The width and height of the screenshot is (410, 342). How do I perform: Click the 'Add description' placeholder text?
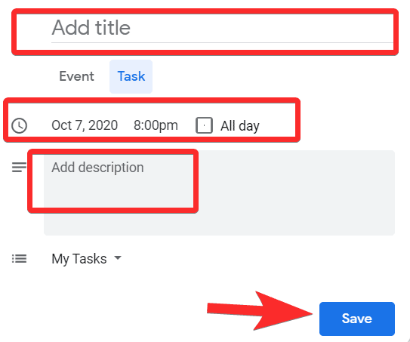click(97, 168)
